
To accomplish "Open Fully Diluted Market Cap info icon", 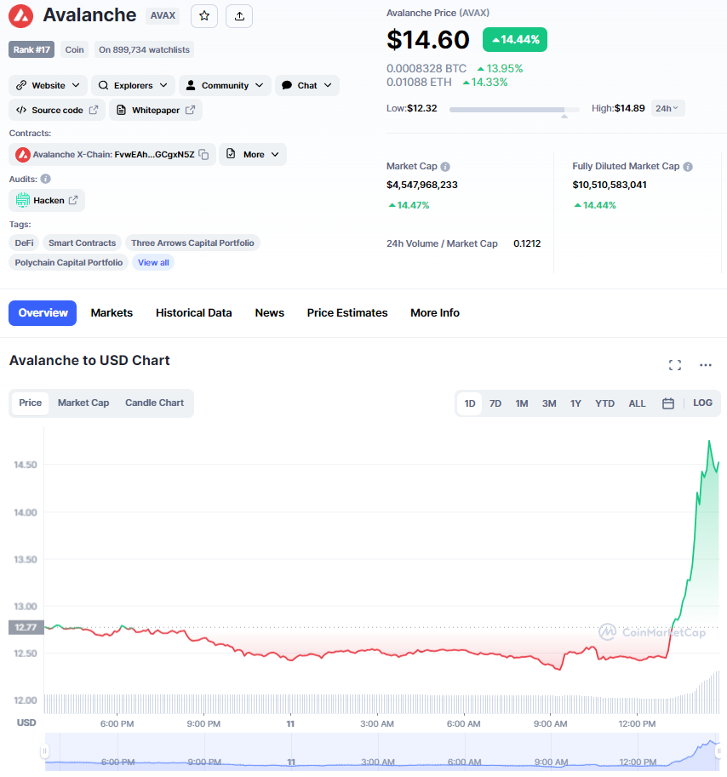I will [688, 167].
